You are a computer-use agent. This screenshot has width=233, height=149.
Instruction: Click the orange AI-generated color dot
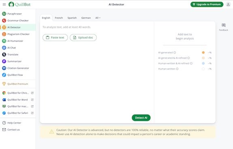(x=203, y=52)
